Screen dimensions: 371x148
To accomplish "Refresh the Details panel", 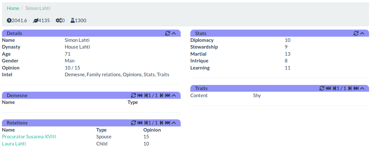I will [x=167, y=33].
